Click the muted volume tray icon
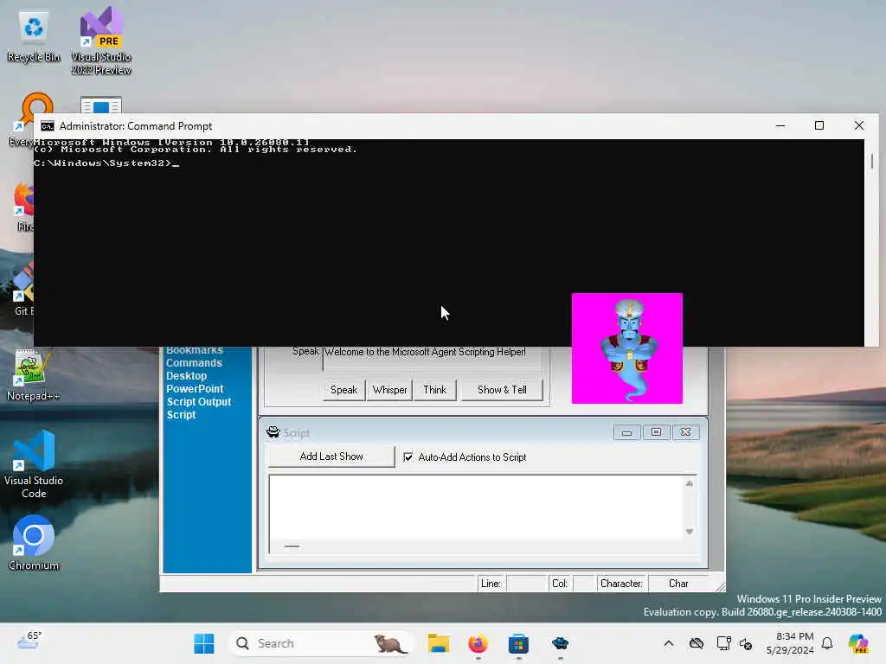Image resolution: width=886 pixels, height=664 pixels. [x=746, y=643]
